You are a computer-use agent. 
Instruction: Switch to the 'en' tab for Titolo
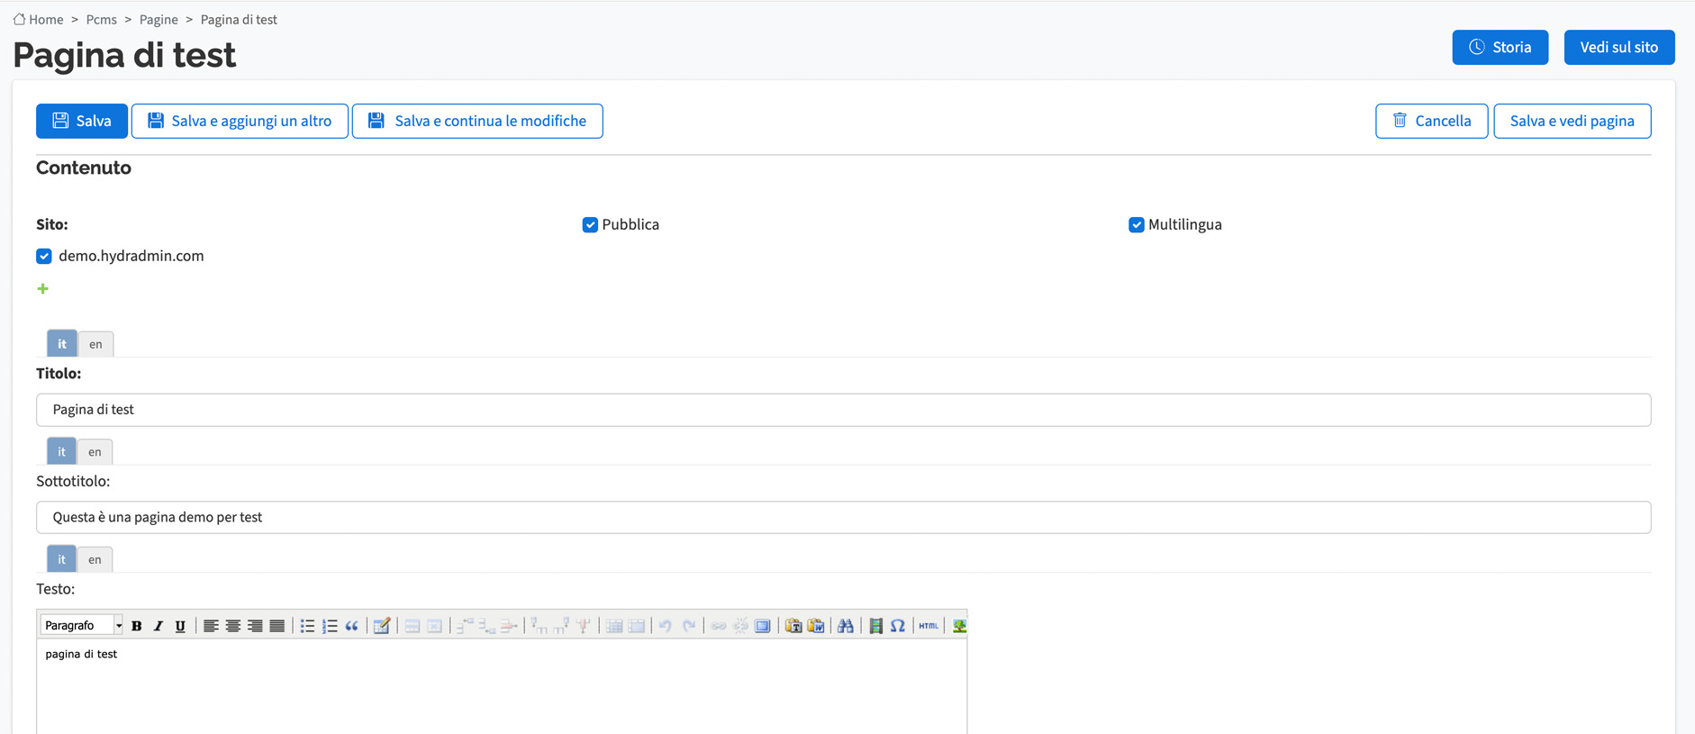pos(95,344)
